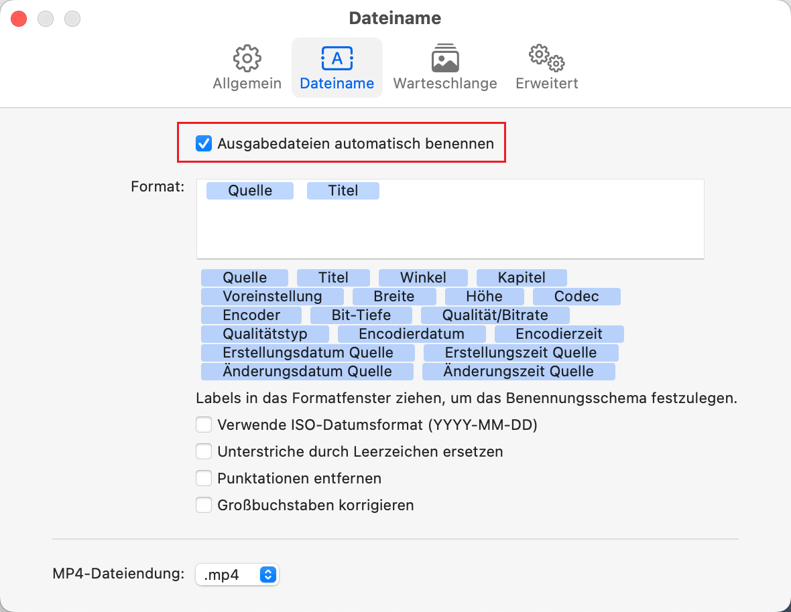This screenshot has width=791, height=612.
Task: Click the Kapitel label token
Action: (522, 277)
